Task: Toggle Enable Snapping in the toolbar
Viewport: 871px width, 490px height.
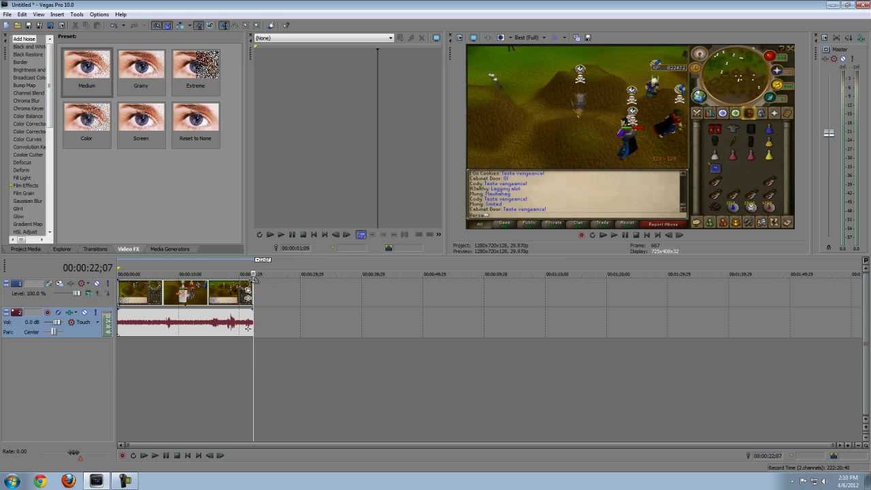Action: [157, 25]
